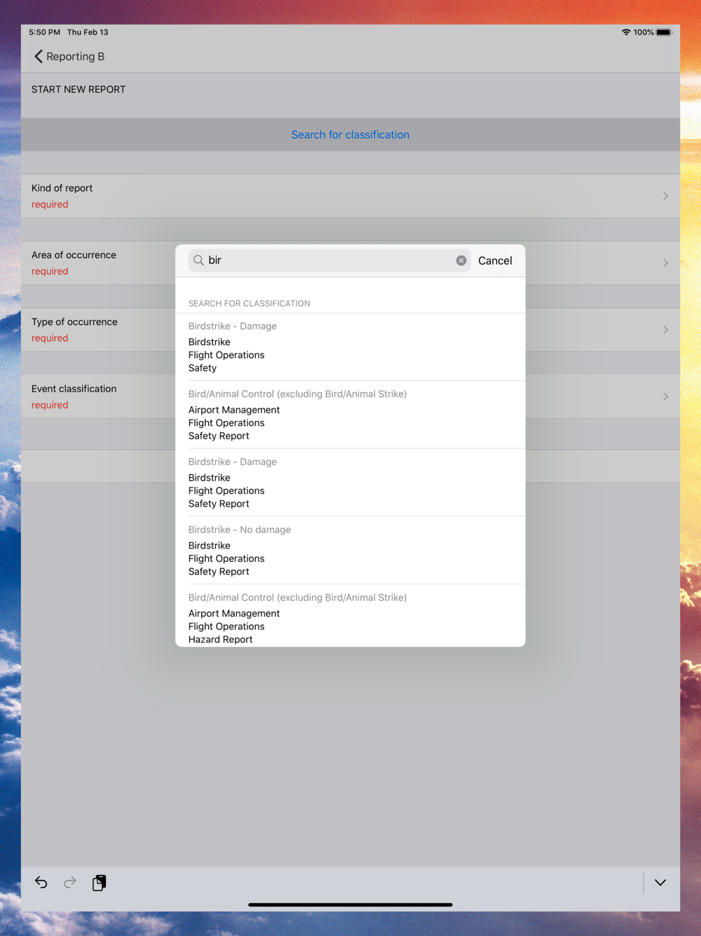Open the Area of occurrence field
This screenshot has width=701, height=936.
tap(350, 262)
